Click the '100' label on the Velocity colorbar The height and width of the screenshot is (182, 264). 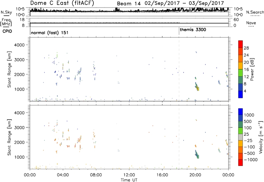tap(248, 128)
